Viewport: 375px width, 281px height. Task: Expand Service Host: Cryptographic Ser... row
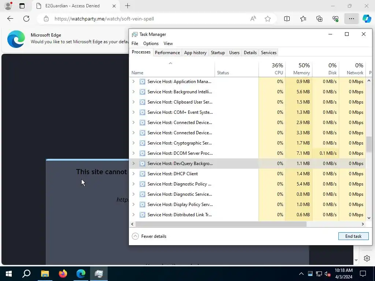point(133,143)
